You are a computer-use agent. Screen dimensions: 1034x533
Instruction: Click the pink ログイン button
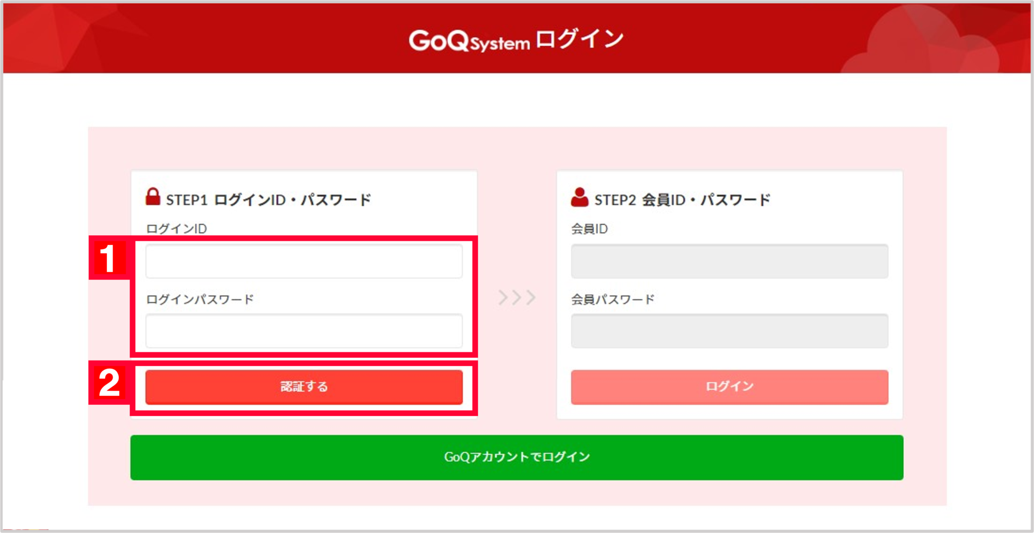730,387
